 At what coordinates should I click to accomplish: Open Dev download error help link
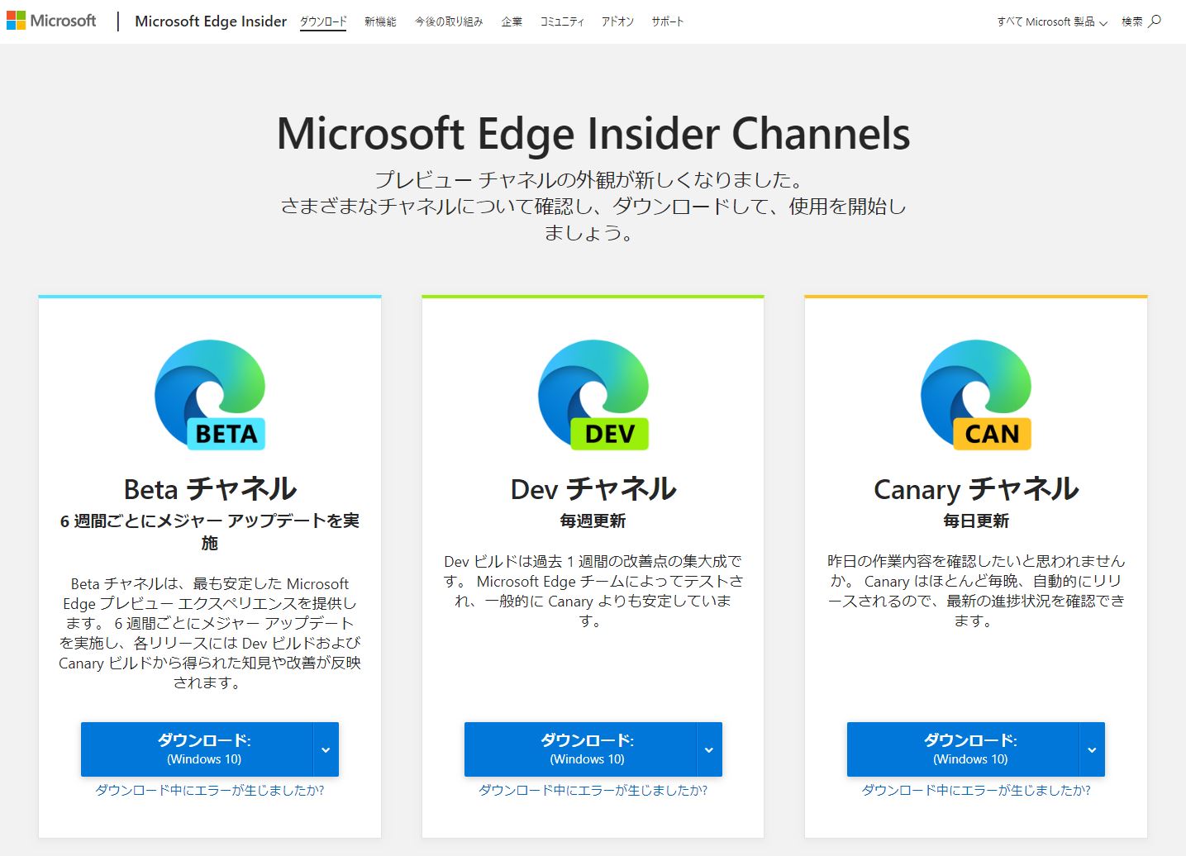(x=593, y=790)
